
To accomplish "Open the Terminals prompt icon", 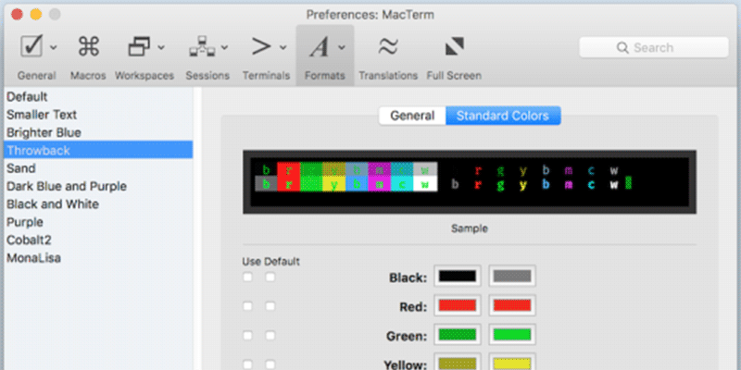I will pyautogui.click(x=261, y=47).
